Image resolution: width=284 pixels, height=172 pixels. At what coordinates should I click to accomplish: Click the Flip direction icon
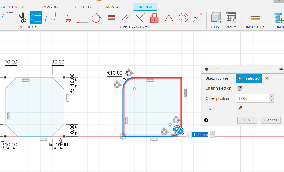(239, 108)
